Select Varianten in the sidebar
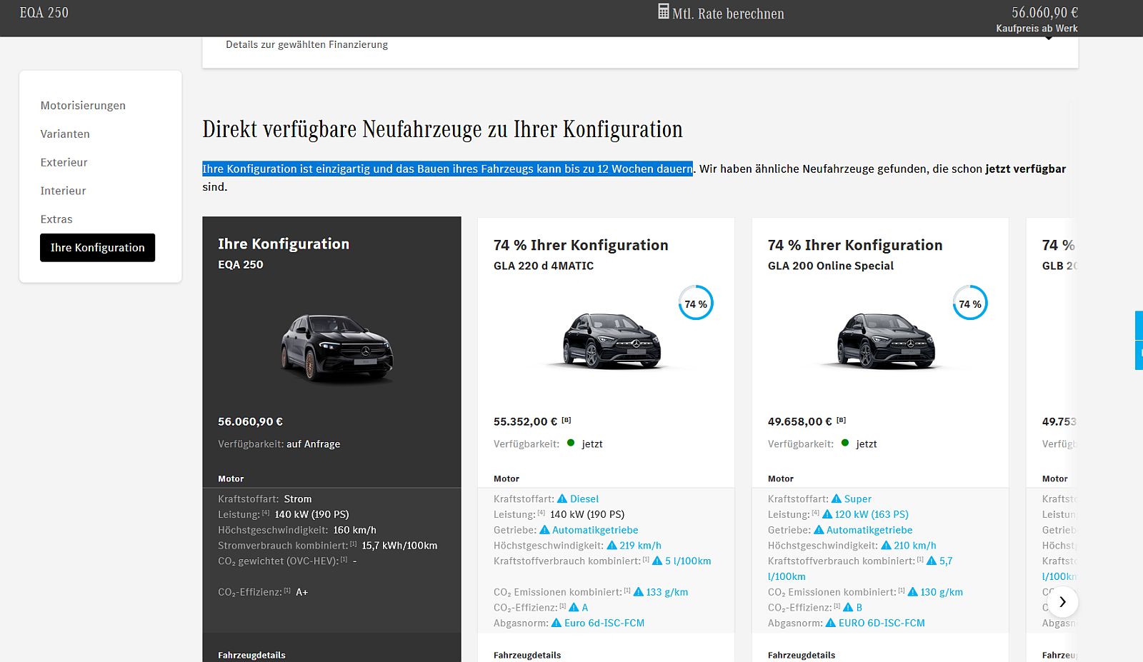Screen dimensions: 1143x662 click(x=65, y=134)
